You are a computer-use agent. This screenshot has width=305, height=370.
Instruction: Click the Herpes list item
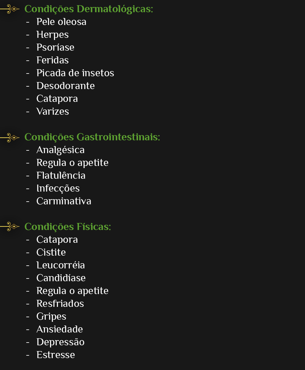point(52,35)
